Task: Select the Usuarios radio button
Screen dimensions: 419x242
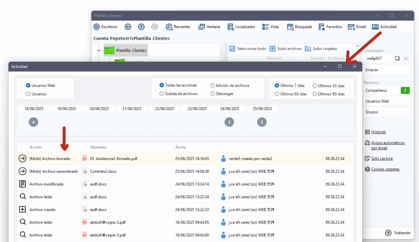Action: pos(28,94)
